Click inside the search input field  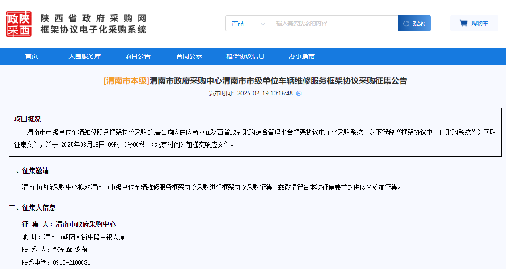coord(333,23)
